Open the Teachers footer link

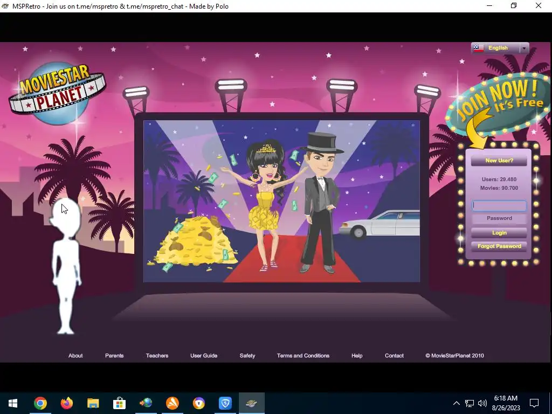(x=157, y=356)
